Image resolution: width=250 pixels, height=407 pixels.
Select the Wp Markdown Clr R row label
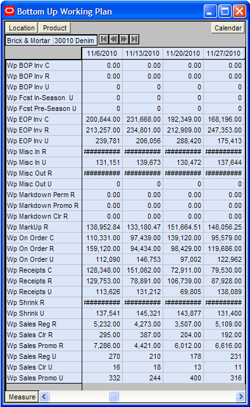click(x=44, y=216)
